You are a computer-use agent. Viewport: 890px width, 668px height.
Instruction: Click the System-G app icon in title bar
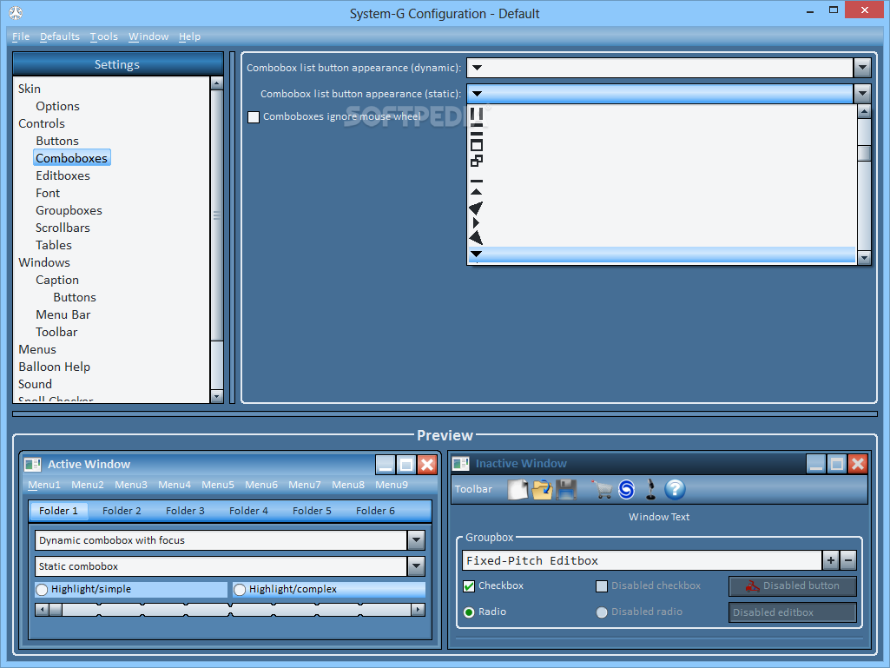click(x=16, y=12)
